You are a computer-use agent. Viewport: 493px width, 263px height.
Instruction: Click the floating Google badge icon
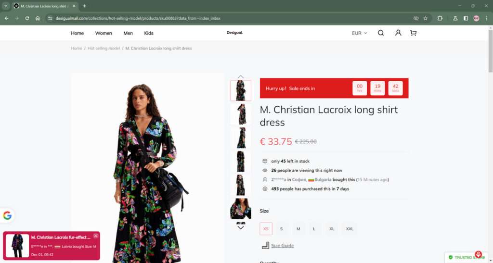[7, 215]
